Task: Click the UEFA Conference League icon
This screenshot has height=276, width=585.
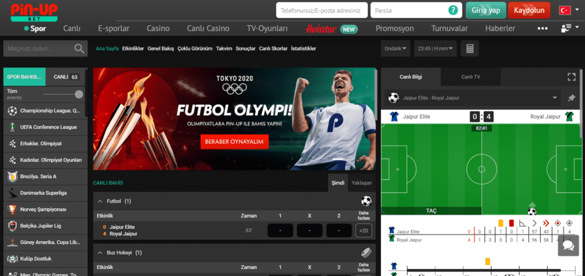Action: [x=12, y=127]
